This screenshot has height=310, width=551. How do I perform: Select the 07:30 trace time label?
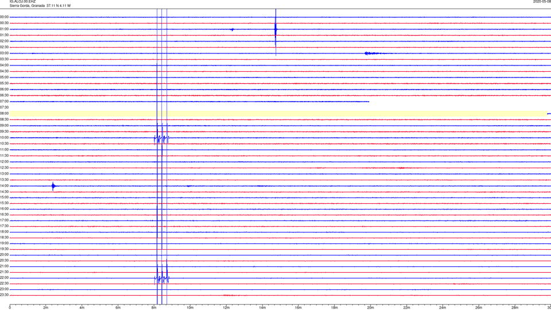pos(4,107)
